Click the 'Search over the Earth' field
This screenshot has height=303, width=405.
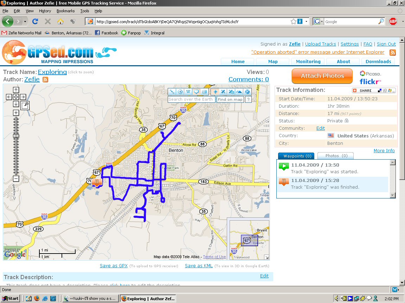tap(191, 100)
